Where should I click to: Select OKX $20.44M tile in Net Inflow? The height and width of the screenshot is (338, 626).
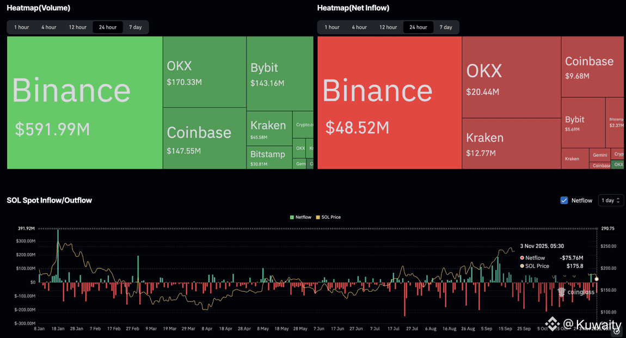point(511,77)
